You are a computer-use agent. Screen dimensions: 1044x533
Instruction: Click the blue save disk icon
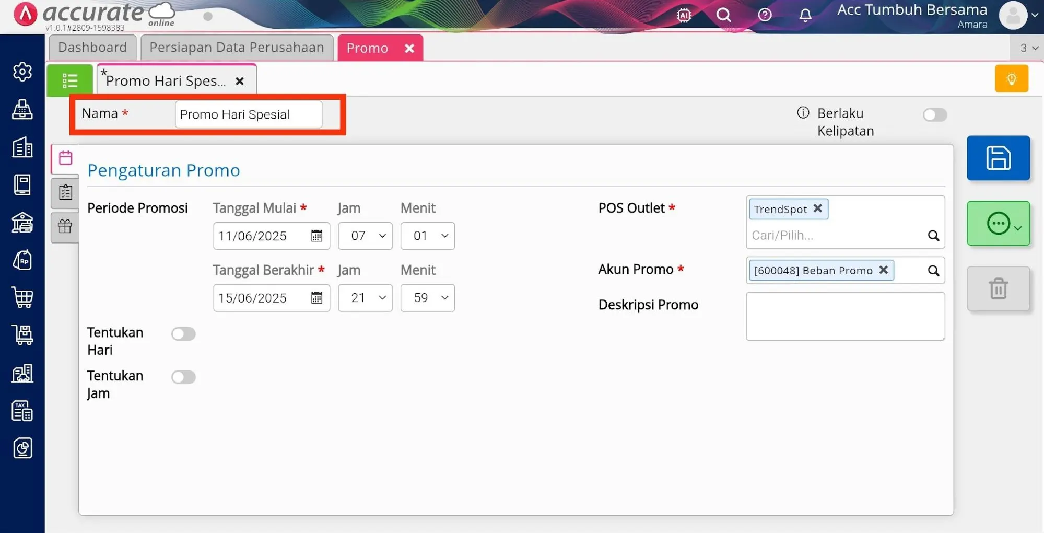pos(998,158)
